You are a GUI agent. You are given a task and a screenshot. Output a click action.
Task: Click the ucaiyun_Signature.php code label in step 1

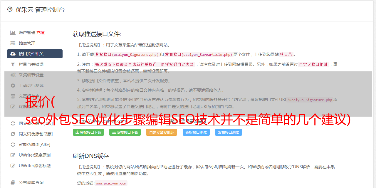[x=127, y=54]
